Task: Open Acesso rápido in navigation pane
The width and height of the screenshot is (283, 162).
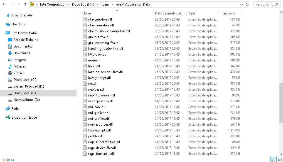Action: coord(21,15)
